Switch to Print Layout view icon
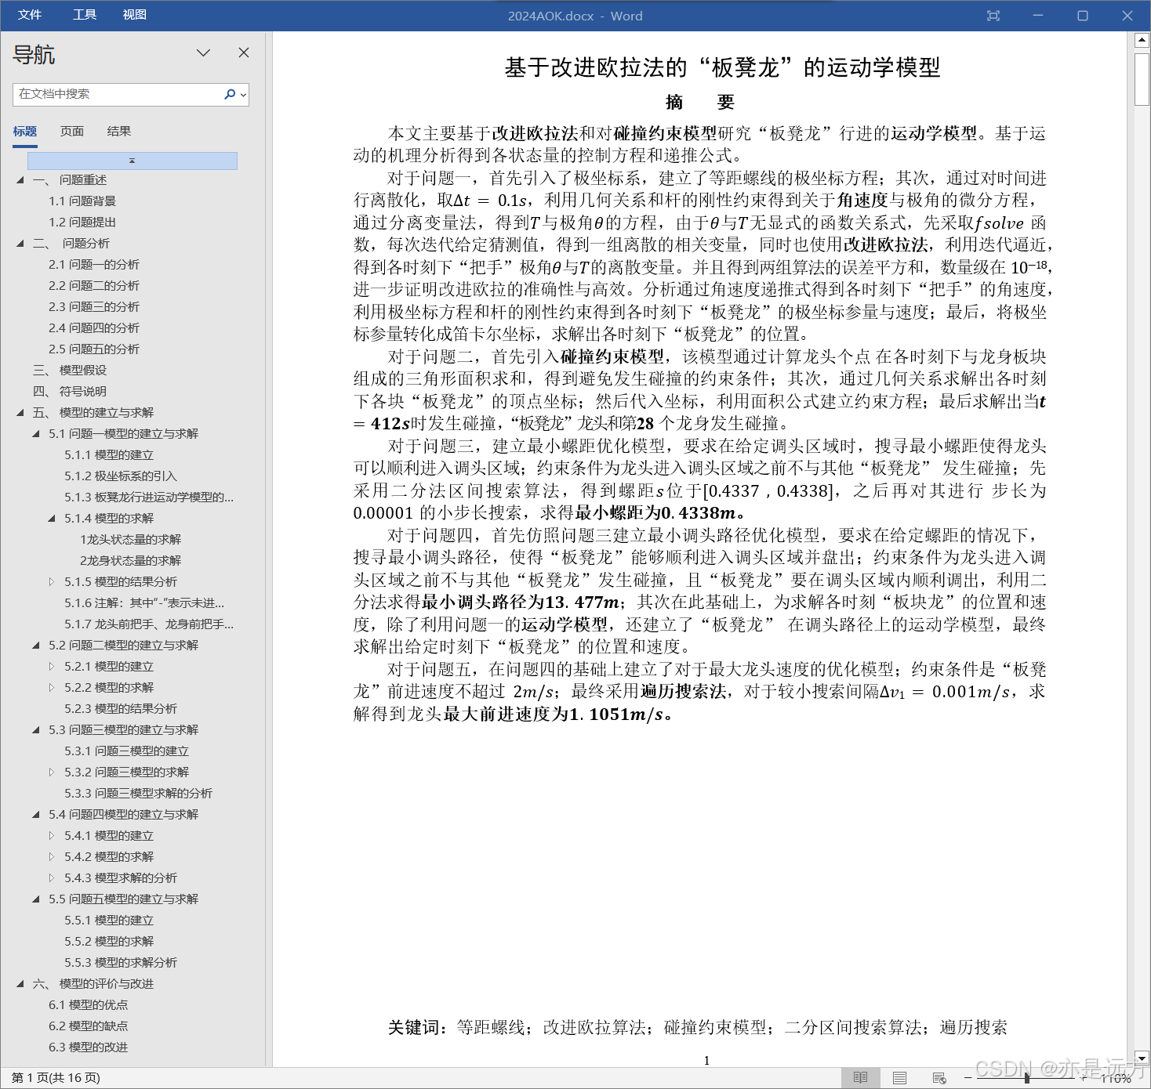Screen dimensions: 1151x1089 point(899,1078)
